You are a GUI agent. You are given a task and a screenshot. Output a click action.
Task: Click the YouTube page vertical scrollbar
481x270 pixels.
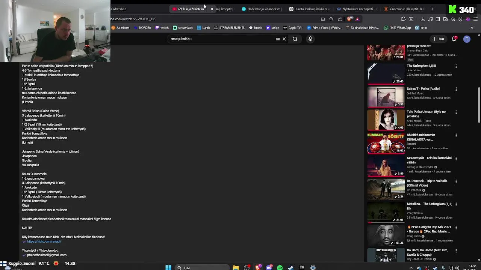pos(479,105)
